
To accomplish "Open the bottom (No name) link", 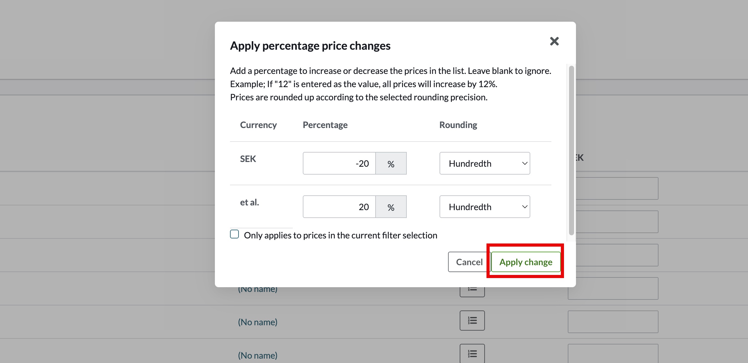I will [x=257, y=355].
